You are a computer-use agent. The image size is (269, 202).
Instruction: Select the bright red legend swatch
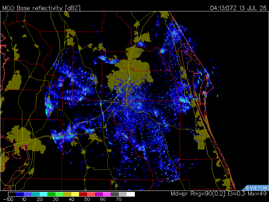click(x=91, y=194)
